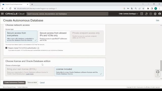The image size is (162, 91).
Task: Select Bring your own license (BYOL)
Action: pos(30,71)
